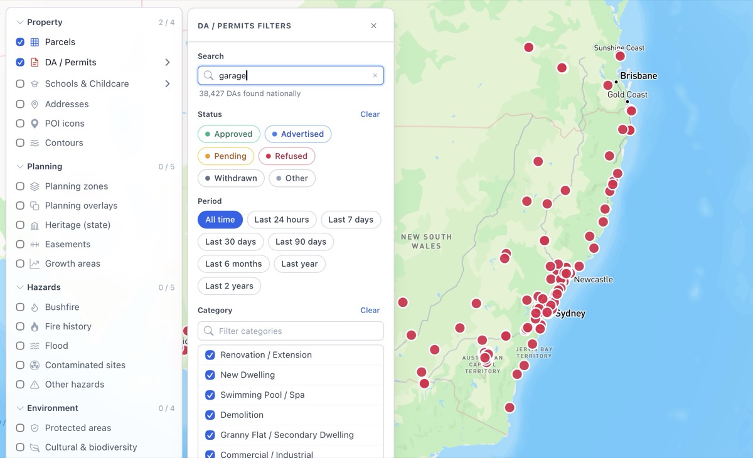This screenshot has height=458, width=753.
Task: Enable the Addresses layer checkbox
Action: 20,104
